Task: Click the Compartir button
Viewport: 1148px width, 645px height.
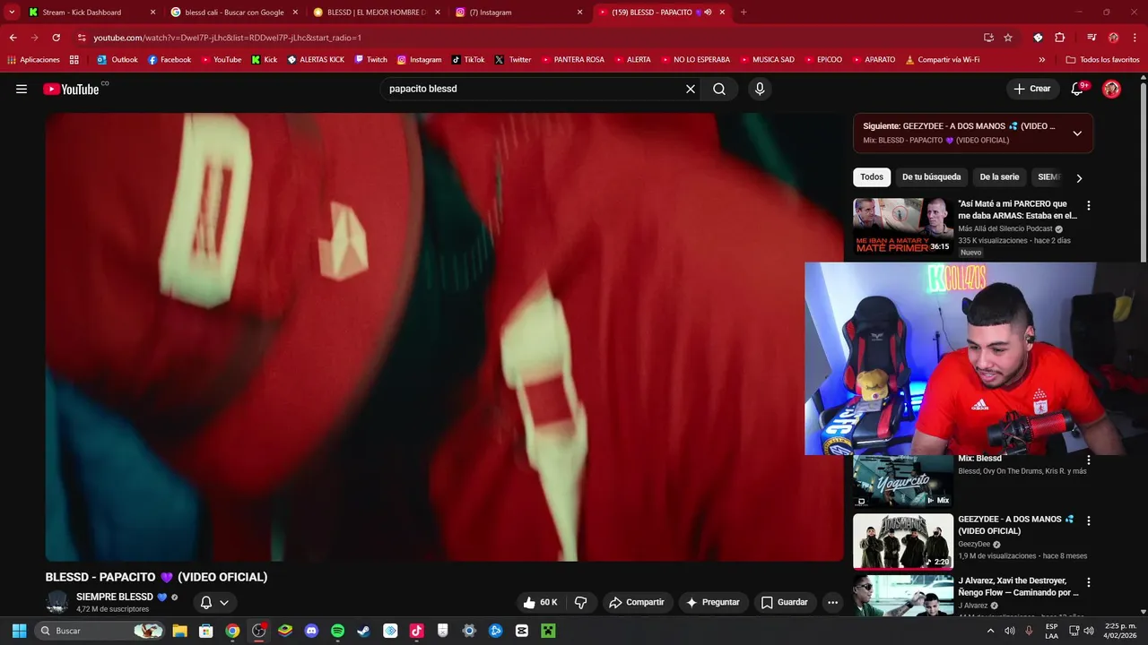Action: pyautogui.click(x=637, y=602)
